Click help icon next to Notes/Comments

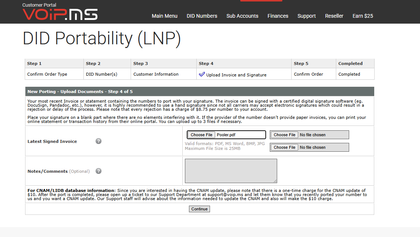(x=99, y=171)
